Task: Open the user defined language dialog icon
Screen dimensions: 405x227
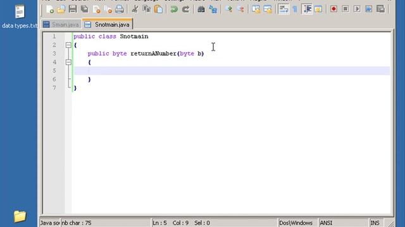Action: click(x=318, y=9)
